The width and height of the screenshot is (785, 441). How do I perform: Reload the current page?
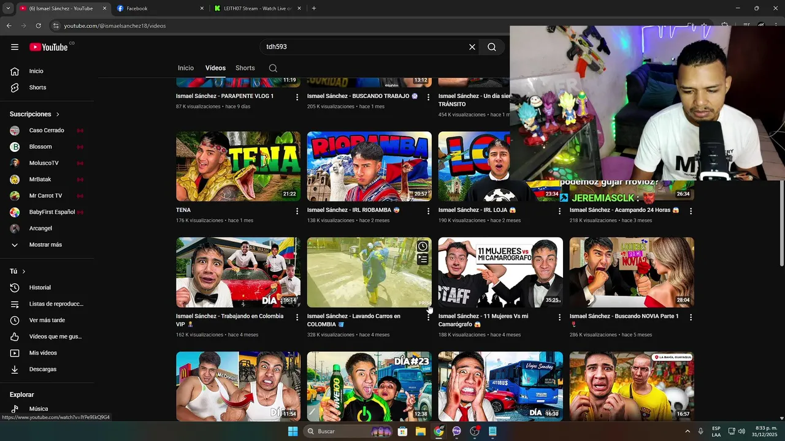[38, 26]
